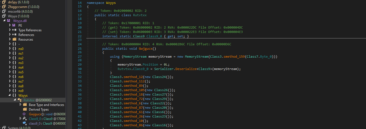Expand the PE node arrow
This screenshot has height=129, width=366.
10,25
